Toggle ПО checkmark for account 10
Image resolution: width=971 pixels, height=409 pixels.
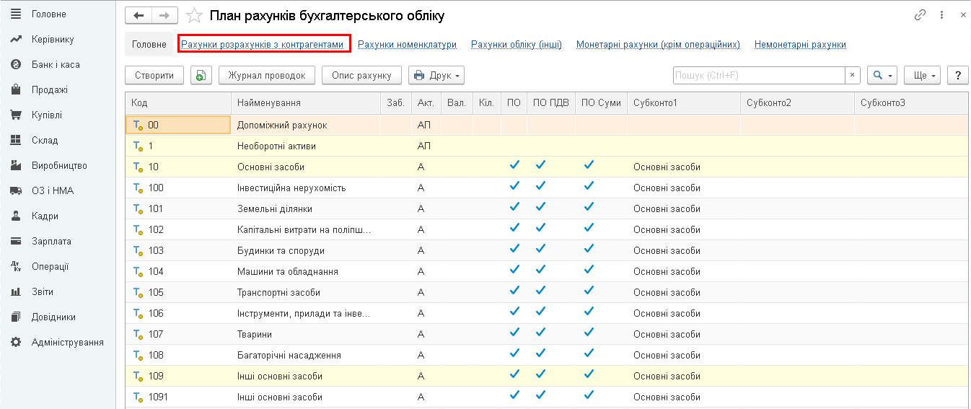click(514, 165)
